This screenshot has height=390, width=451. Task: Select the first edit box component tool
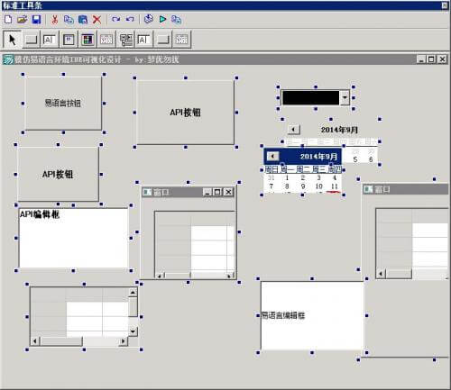click(50, 40)
